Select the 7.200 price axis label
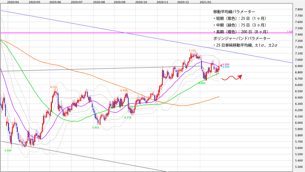The width and height of the screenshot is (305, 172). tap(298, 47)
